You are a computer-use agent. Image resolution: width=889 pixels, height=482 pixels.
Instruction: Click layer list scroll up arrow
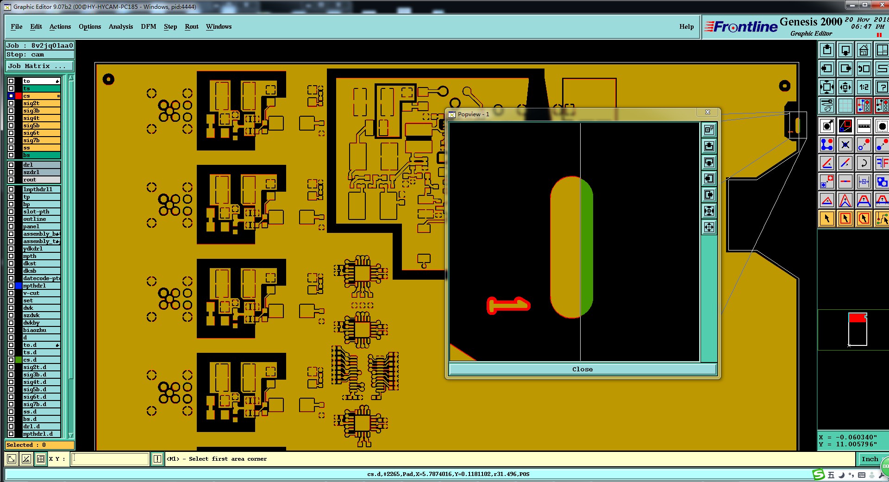(x=71, y=78)
